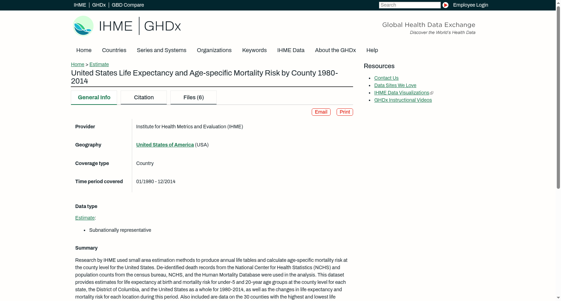Open United States of America geography link
561x301 pixels.
165,145
